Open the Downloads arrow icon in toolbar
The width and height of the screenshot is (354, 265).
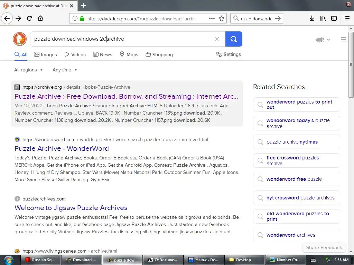[x=312, y=19]
